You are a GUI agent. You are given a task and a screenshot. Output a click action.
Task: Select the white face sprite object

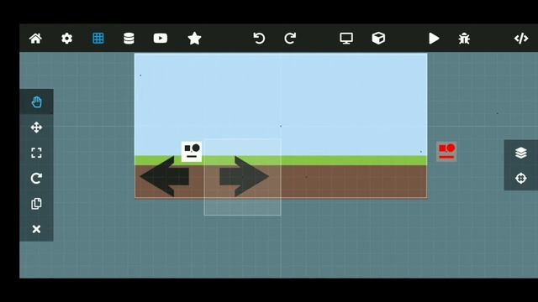(192, 152)
